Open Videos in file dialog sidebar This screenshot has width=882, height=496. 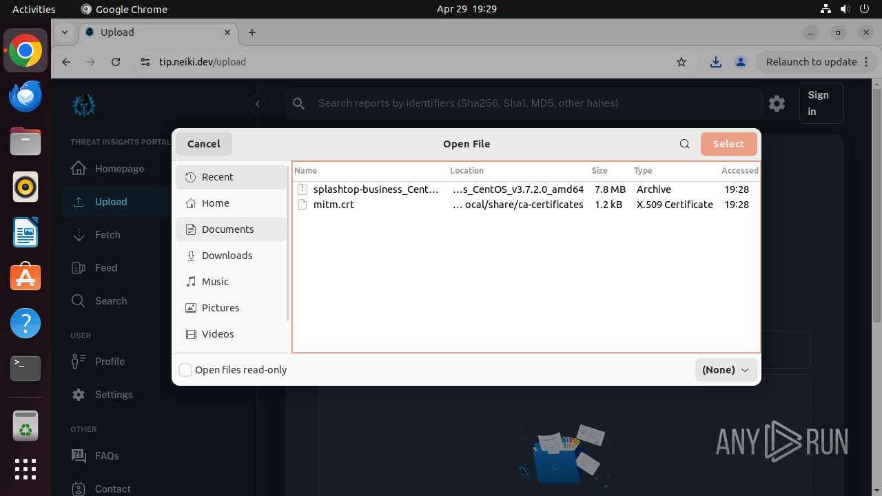click(231, 334)
